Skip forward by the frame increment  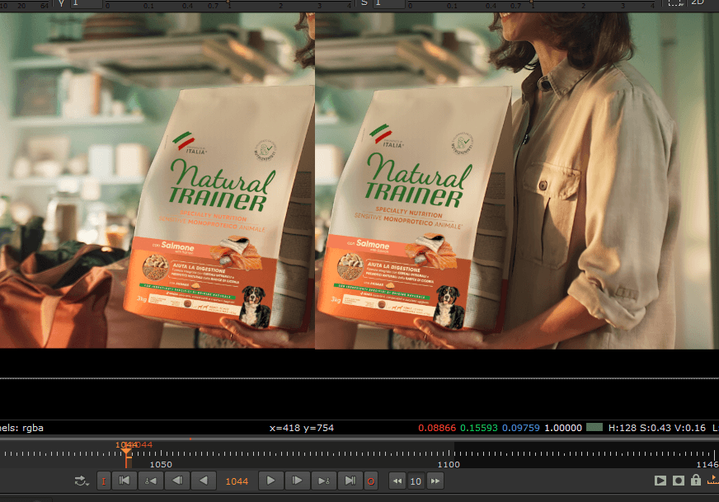pyautogui.click(x=435, y=481)
